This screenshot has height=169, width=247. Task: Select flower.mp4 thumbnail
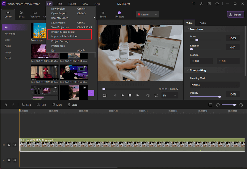(38, 30)
